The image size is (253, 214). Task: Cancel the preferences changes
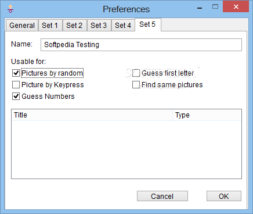(x=162, y=196)
